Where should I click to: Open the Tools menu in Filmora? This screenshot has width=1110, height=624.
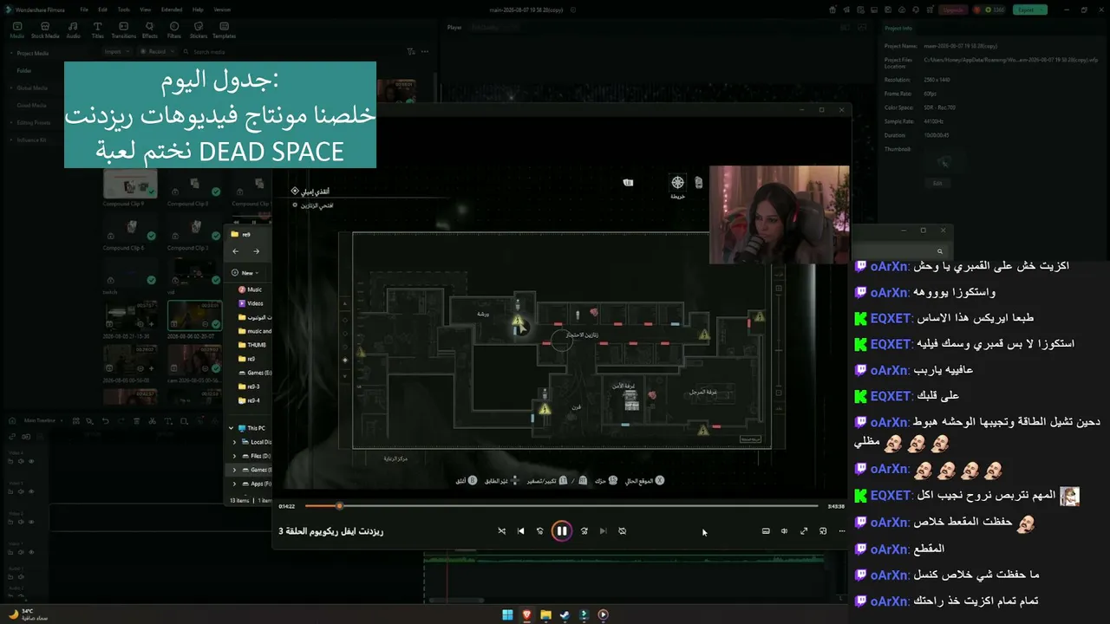pos(124,10)
